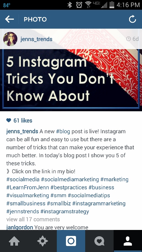The width and height of the screenshot is (142, 252).
Task: Tap the #socialmediamarketing hashtag
Action: point(70,179)
